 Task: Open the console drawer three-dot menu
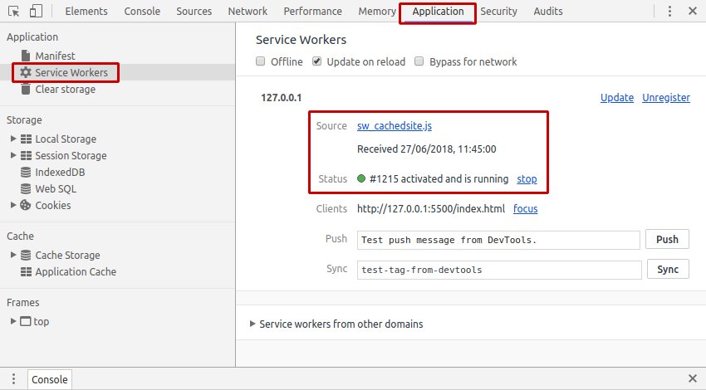tap(13, 378)
